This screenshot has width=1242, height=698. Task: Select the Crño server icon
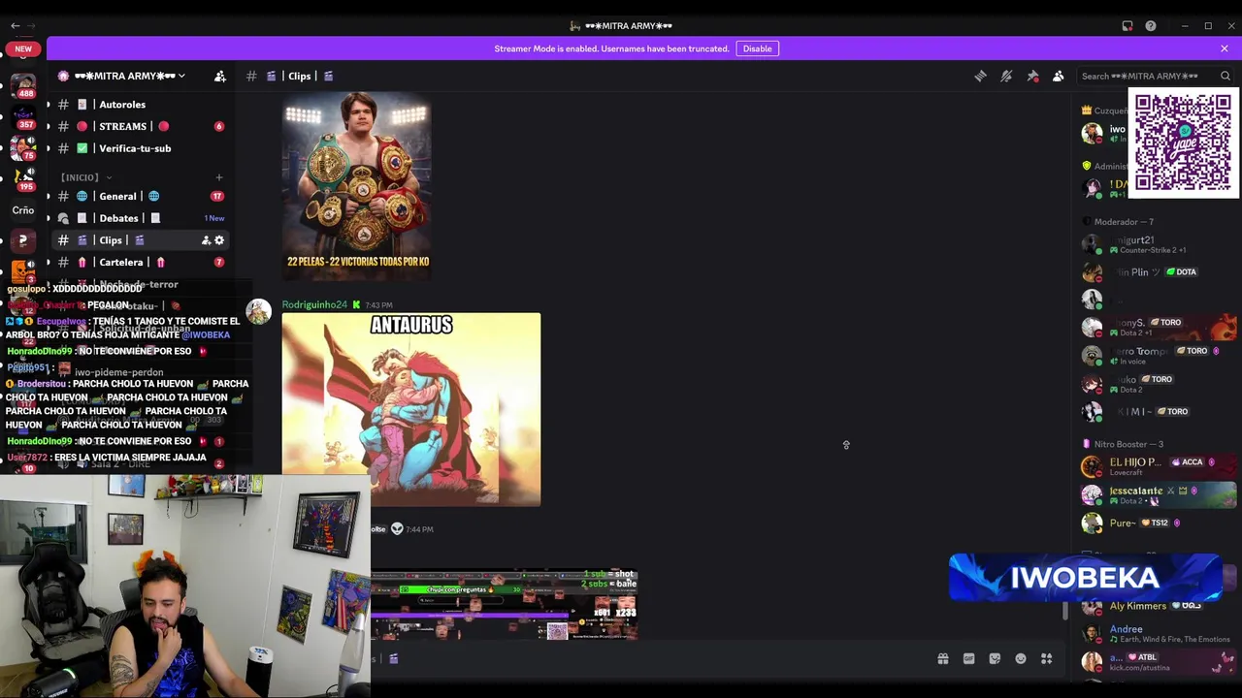(23, 209)
